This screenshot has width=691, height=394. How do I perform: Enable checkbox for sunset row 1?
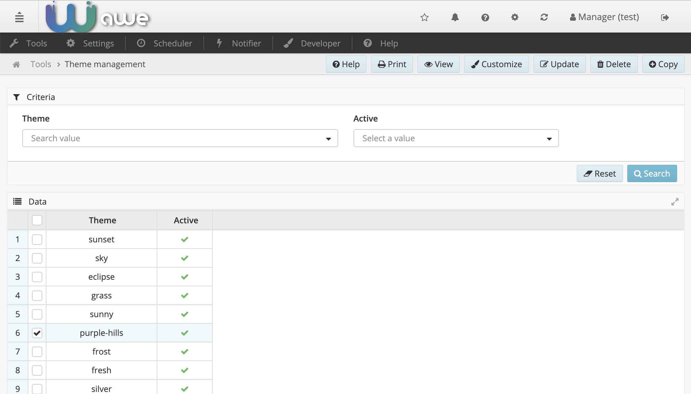coord(37,240)
